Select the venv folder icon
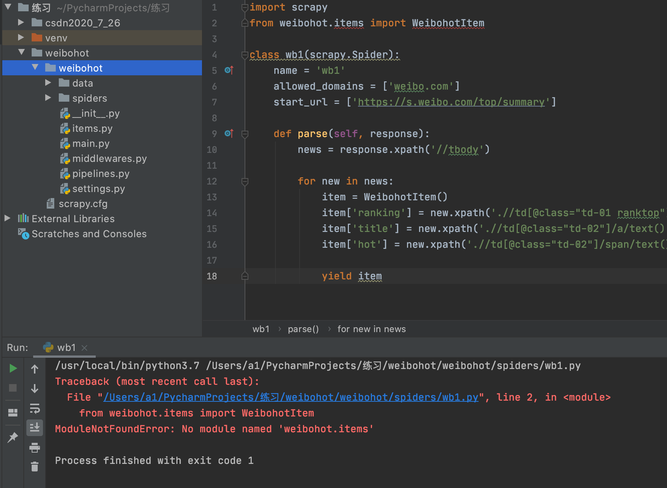The image size is (667, 488). (x=37, y=37)
